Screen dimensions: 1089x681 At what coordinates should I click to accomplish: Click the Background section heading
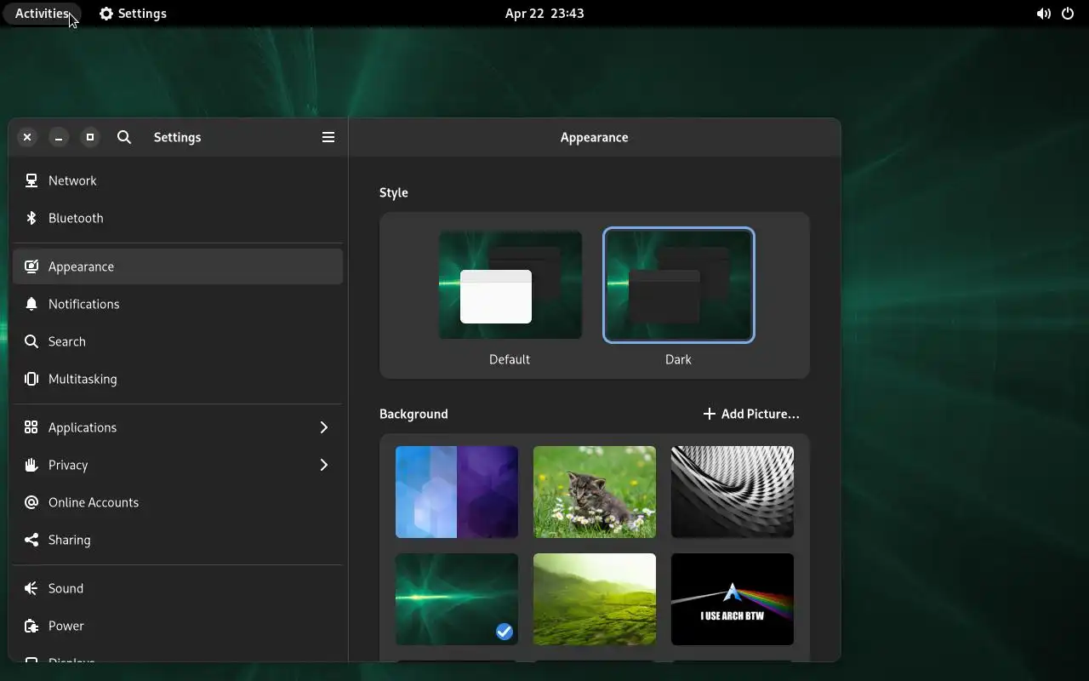(x=413, y=414)
